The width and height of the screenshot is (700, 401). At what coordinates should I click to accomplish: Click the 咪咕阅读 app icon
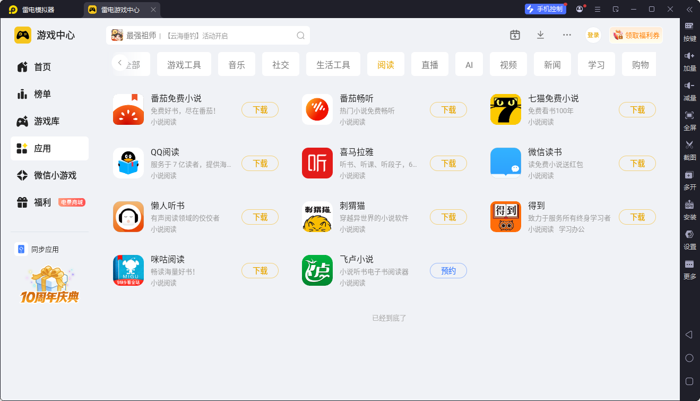(x=128, y=270)
